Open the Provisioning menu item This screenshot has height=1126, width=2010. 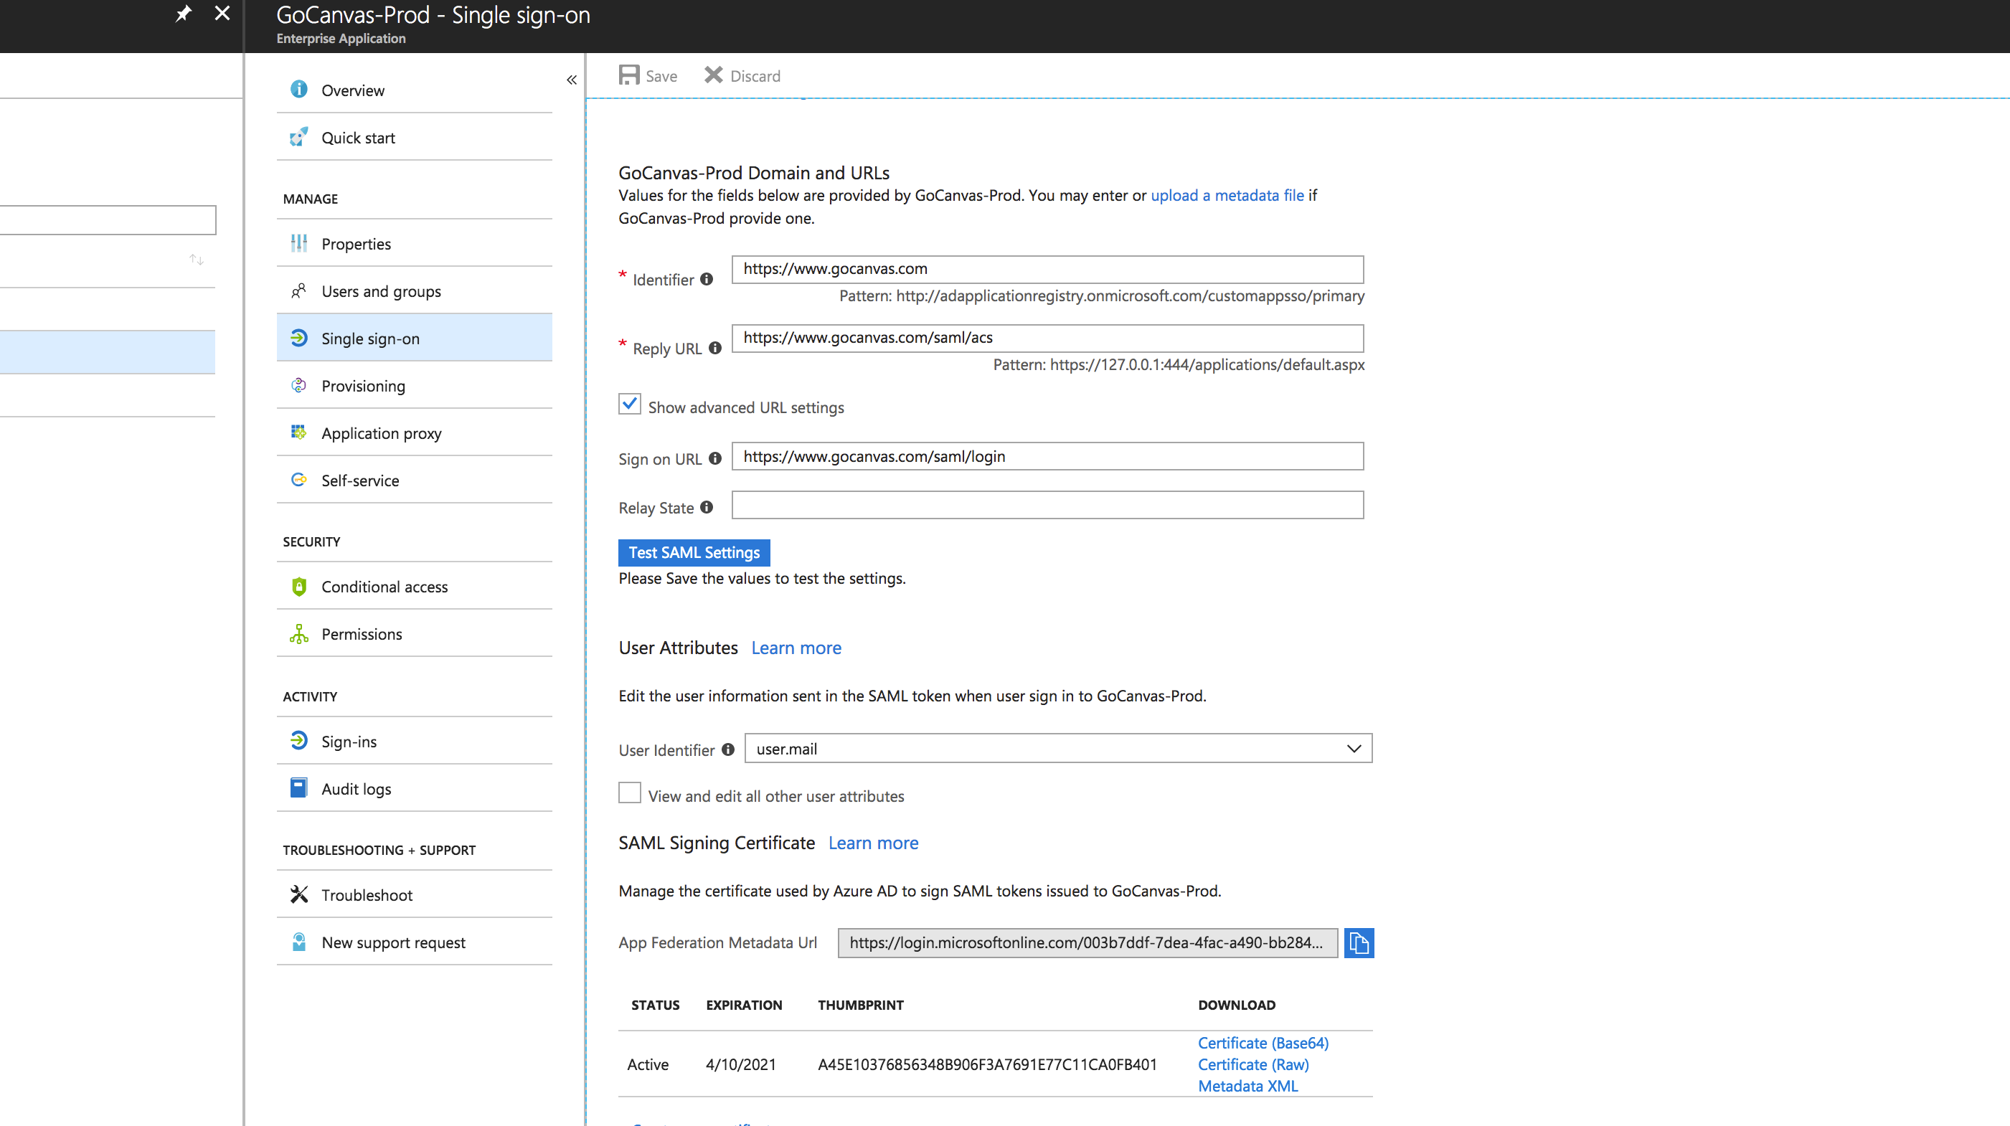415,385
